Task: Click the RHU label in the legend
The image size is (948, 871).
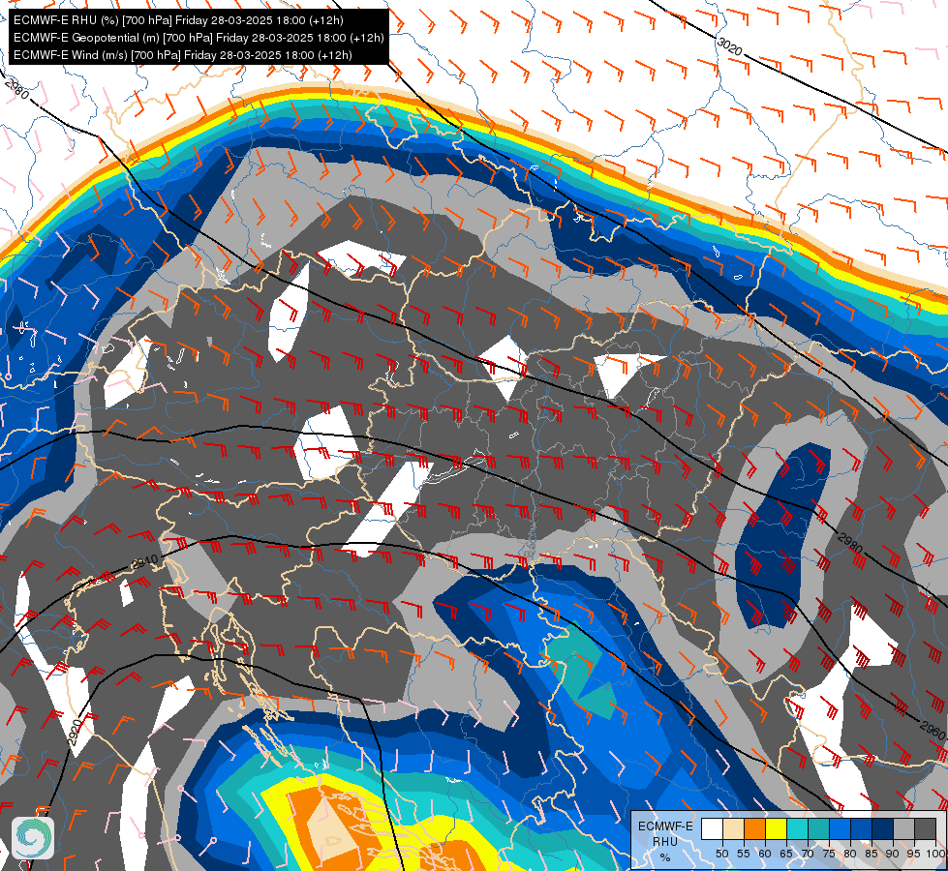Action: [665, 841]
